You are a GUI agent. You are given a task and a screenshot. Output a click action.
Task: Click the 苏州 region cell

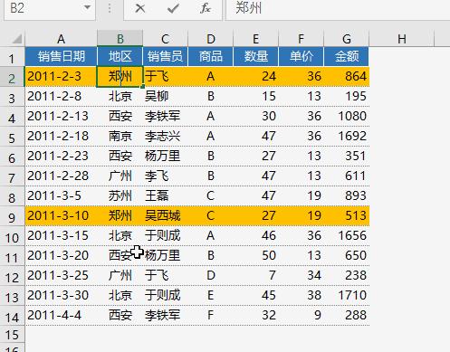coord(120,195)
